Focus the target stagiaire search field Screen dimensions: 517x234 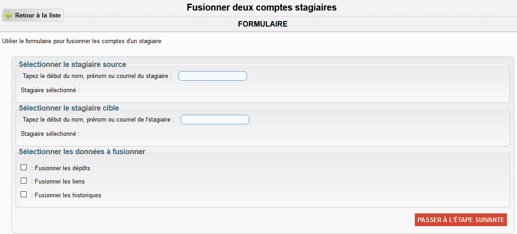pyautogui.click(x=215, y=120)
